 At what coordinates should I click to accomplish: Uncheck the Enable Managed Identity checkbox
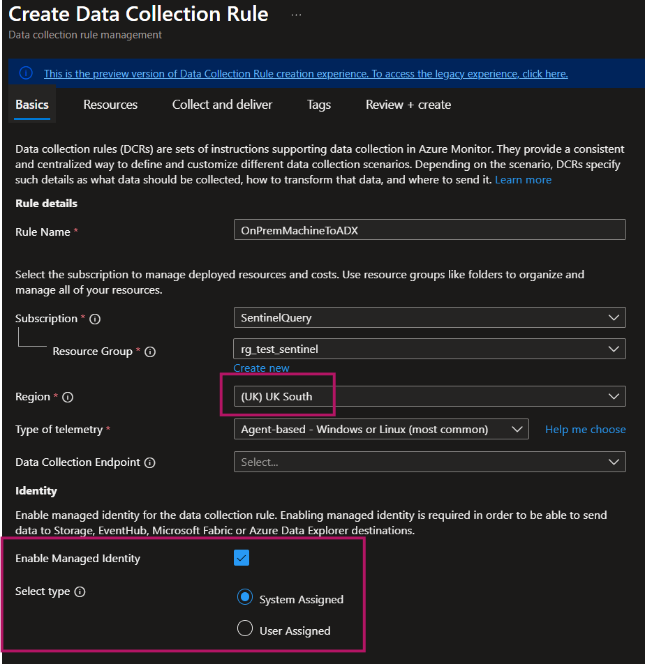[x=242, y=558]
